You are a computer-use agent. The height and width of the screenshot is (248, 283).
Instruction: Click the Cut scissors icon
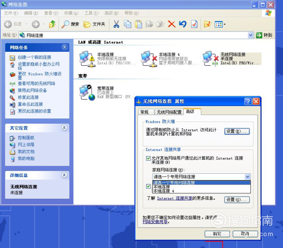(x=117, y=24)
